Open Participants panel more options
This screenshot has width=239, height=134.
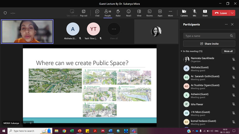point(226,25)
